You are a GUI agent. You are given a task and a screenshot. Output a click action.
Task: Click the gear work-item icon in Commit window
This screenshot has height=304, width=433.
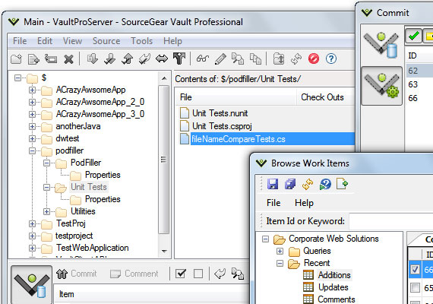pos(381,86)
